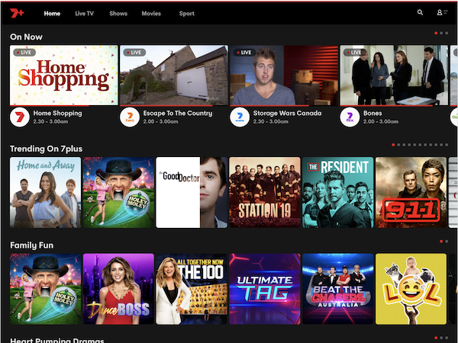Select third page dot of On Now carousel
The width and height of the screenshot is (458, 343).
click(447, 34)
